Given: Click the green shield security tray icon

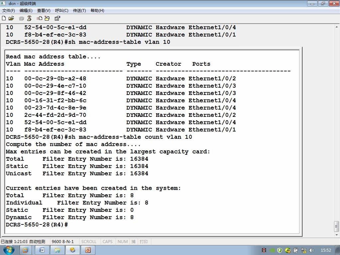Looking at the screenshot, I should [280, 250].
